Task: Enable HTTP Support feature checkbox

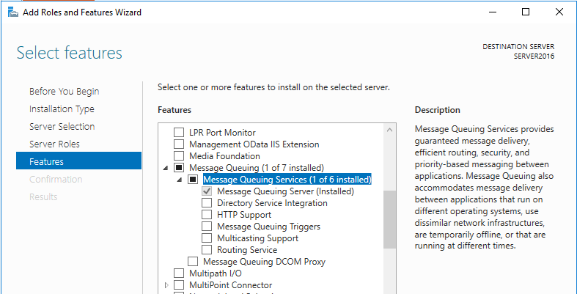Action: pyautogui.click(x=207, y=215)
